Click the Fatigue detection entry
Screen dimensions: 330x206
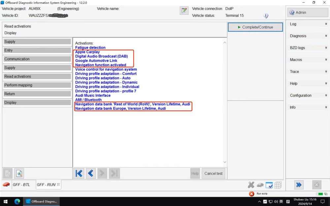90,47
